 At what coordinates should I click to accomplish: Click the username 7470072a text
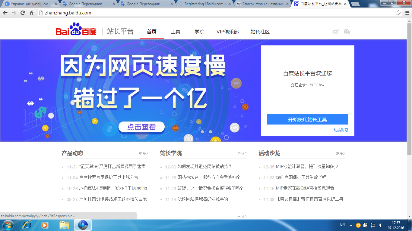coord(316,85)
